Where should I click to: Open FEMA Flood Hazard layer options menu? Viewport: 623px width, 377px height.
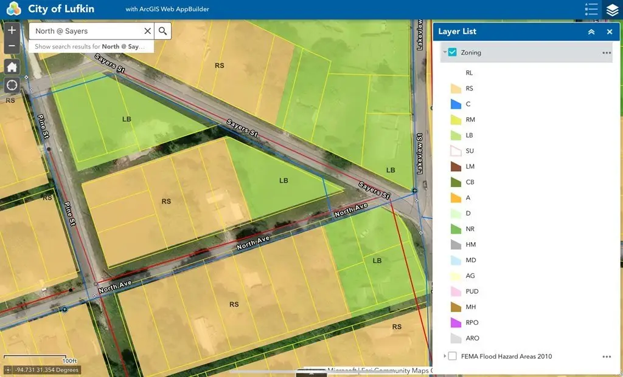pyautogui.click(x=606, y=356)
